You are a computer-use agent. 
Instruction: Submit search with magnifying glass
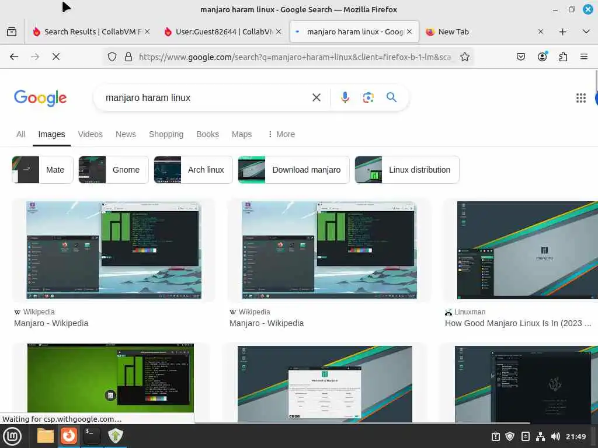point(391,97)
